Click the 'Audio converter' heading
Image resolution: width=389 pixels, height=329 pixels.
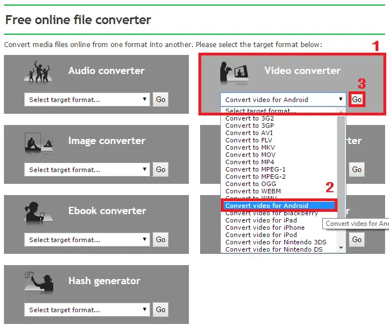tap(106, 71)
